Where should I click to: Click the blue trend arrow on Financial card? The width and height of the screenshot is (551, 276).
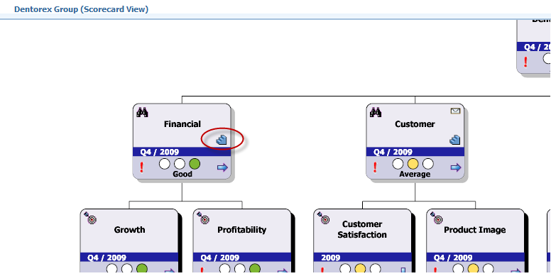[222, 167]
